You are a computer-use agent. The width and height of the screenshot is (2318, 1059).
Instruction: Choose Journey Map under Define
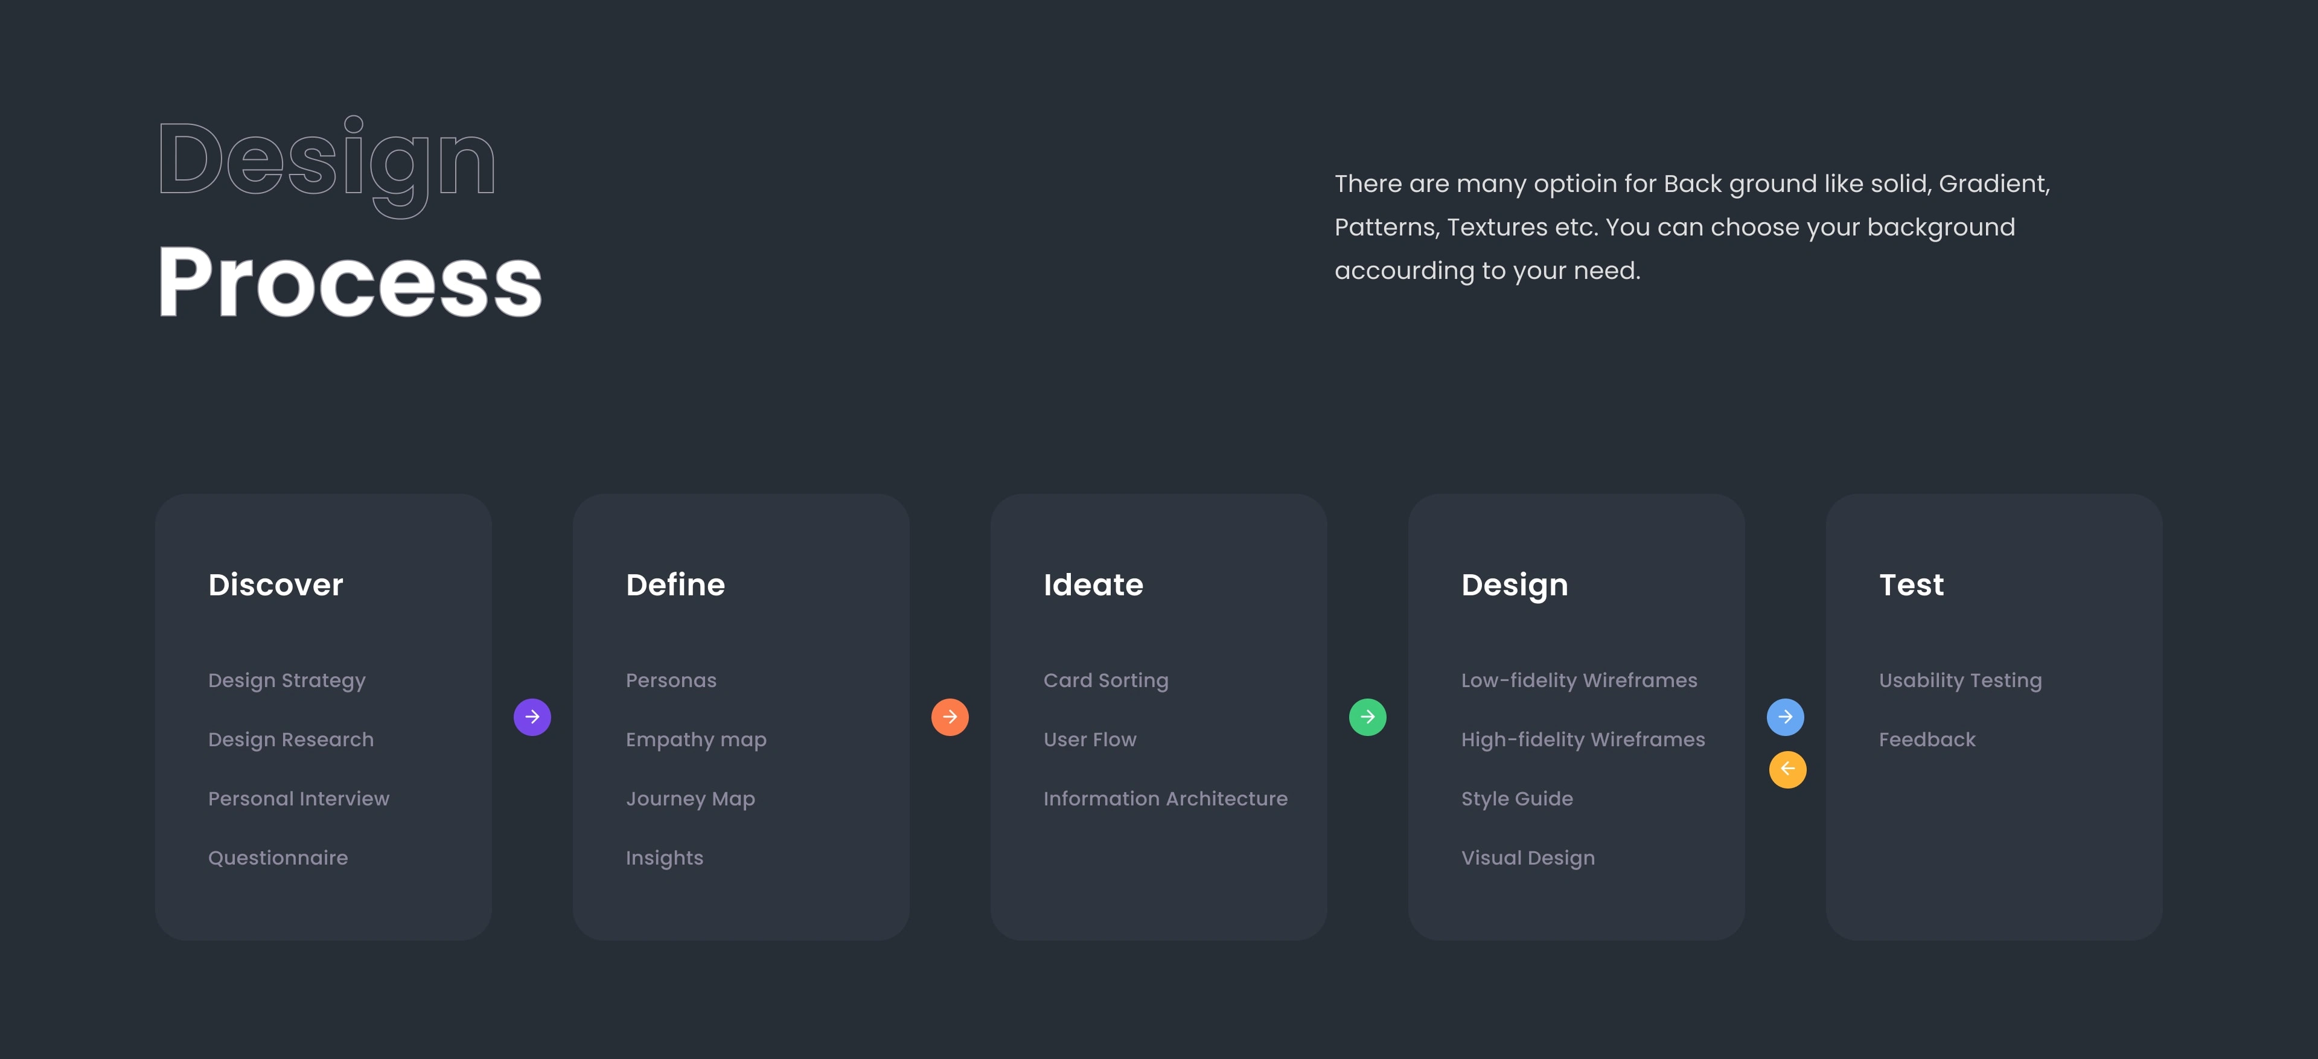(689, 799)
